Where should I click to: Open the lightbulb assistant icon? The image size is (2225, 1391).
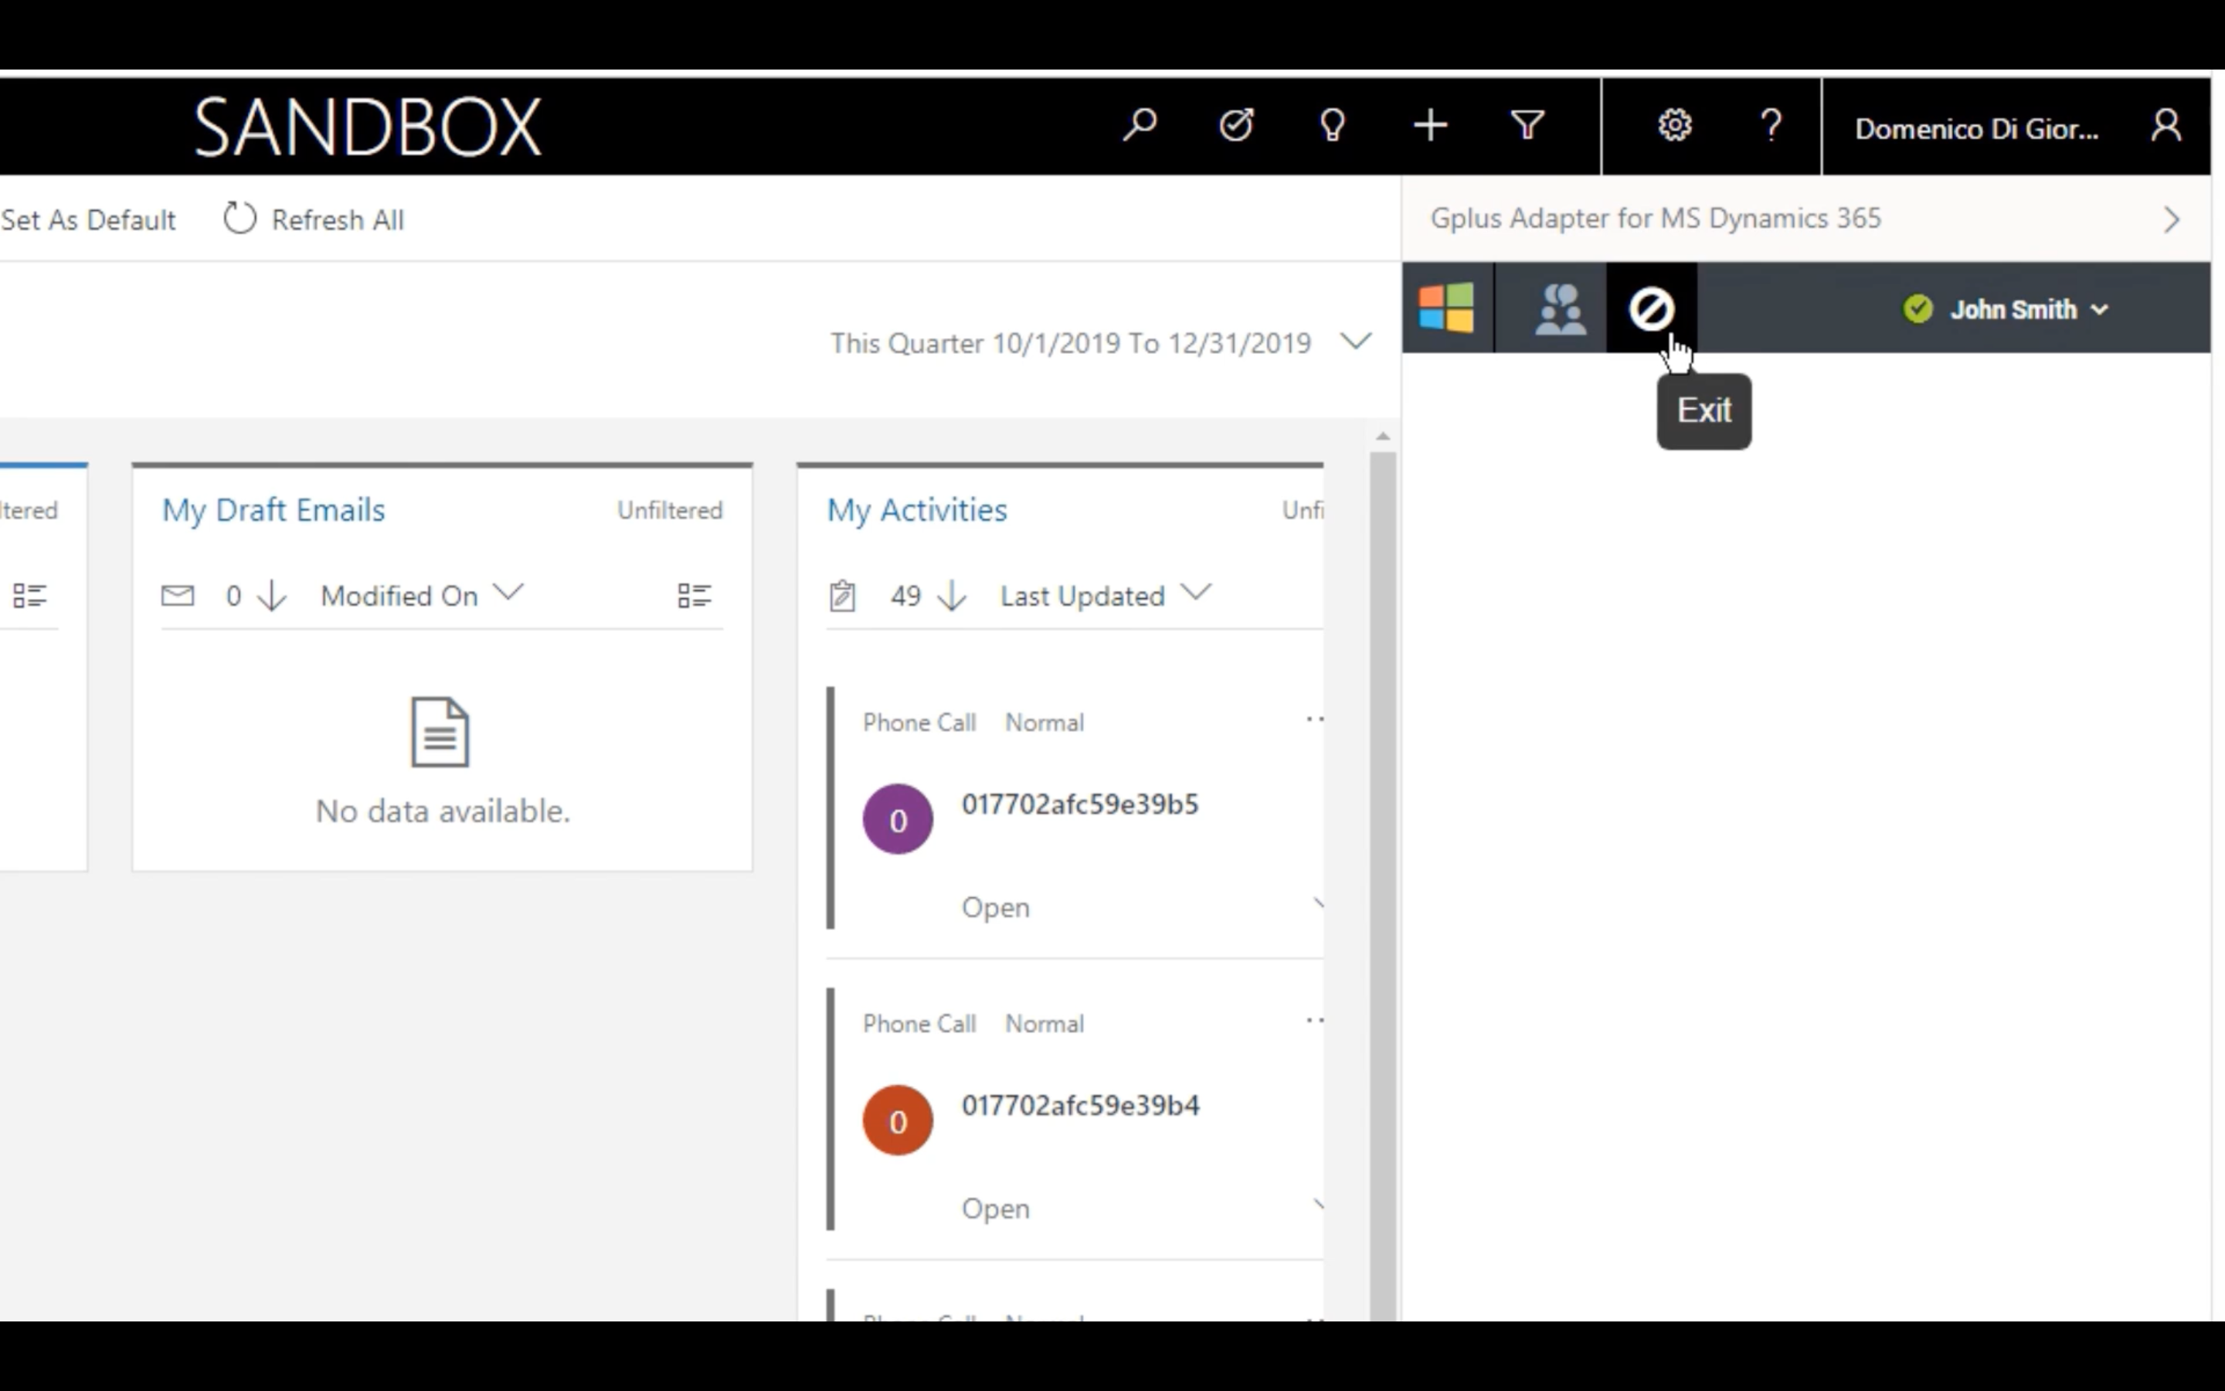[x=1332, y=125]
